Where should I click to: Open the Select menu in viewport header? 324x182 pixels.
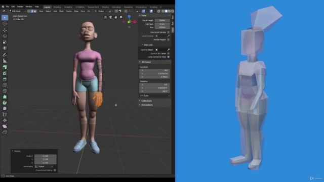click(x=48, y=11)
